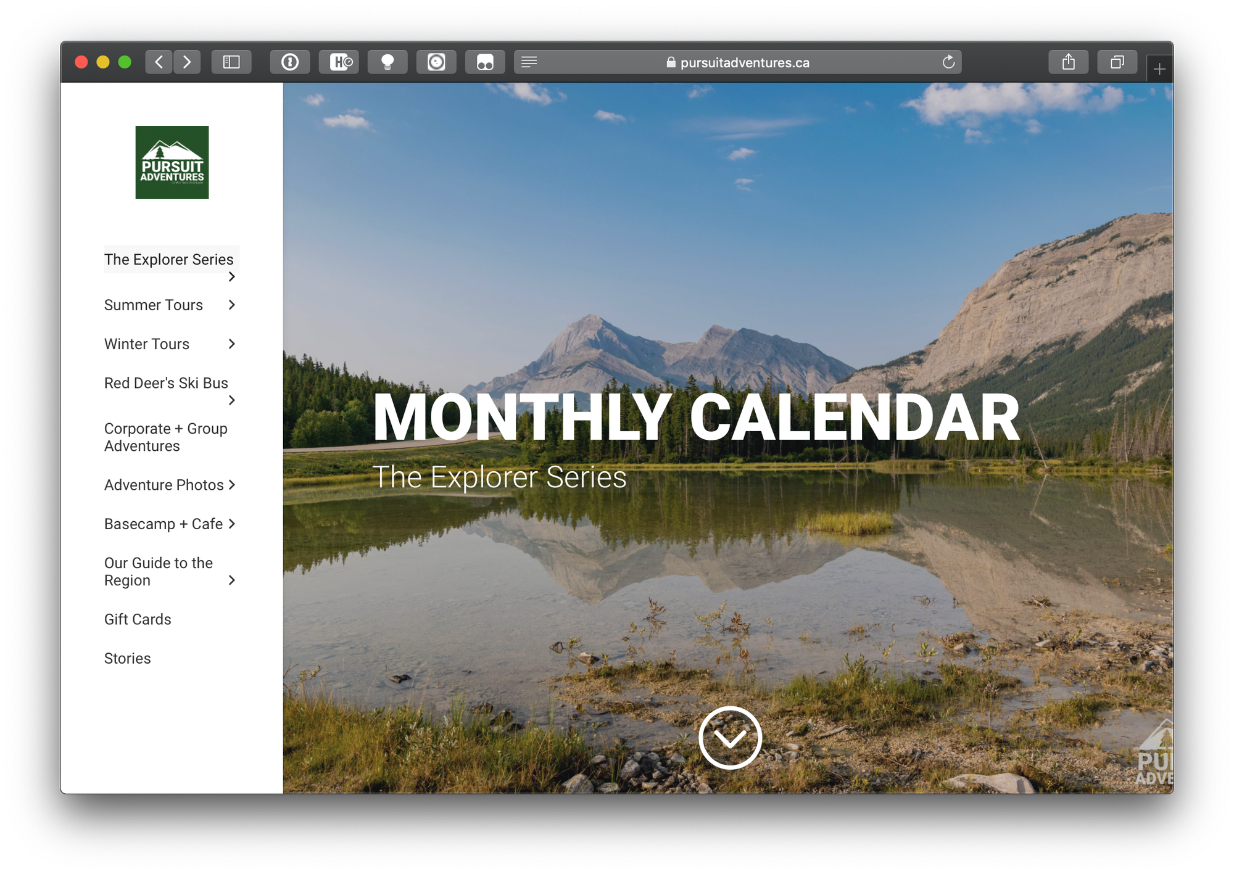
Task: Open the camera-style extension icon in toolbar
Action: point(436,62)
